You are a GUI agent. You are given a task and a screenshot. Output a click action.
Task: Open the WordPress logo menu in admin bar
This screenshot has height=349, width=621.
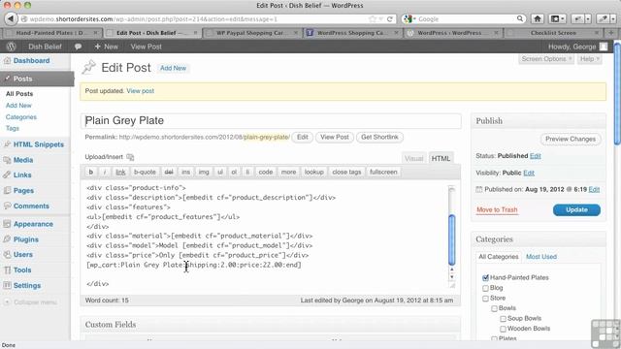click(11, 47)
